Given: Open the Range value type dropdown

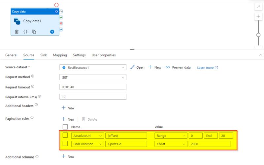Looking at the screenshot, I should (x=171, y=136).
